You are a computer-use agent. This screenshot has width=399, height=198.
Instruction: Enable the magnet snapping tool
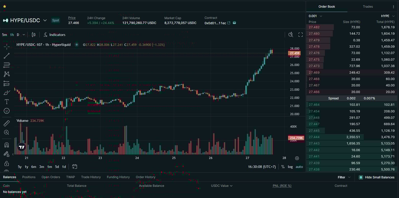click(6, 144)
